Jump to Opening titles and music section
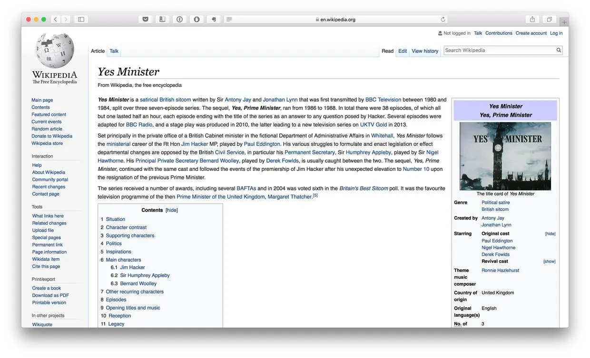Viewport: 590px width, 358px height. (x=133, y=308)
